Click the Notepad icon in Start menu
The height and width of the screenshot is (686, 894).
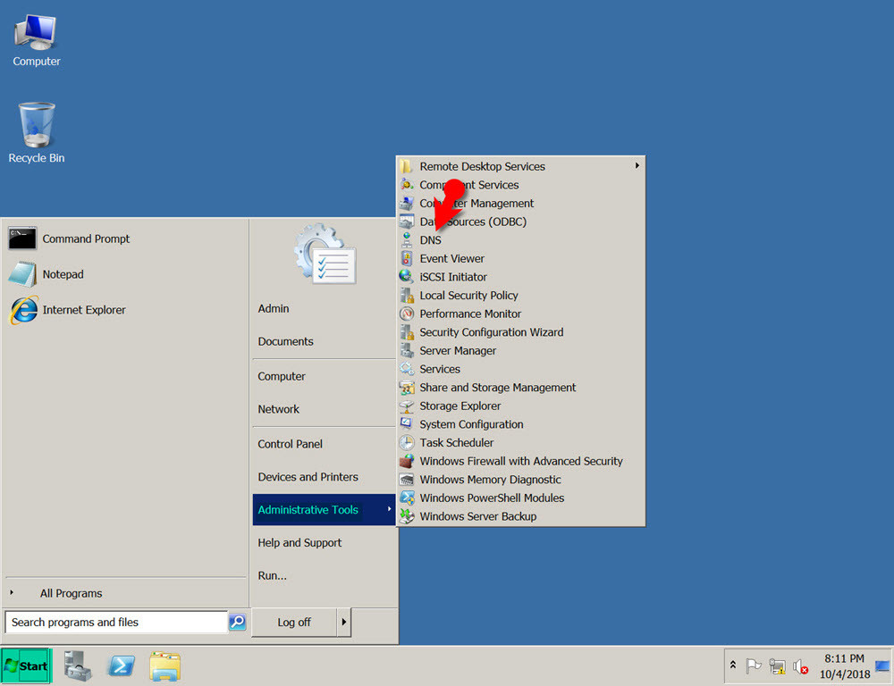pos(23,274)
